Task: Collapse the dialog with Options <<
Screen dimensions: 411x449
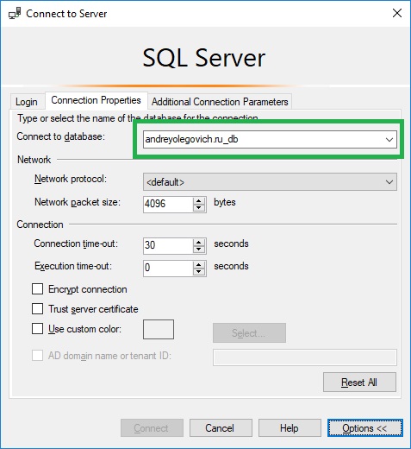Action: (364, 427)
